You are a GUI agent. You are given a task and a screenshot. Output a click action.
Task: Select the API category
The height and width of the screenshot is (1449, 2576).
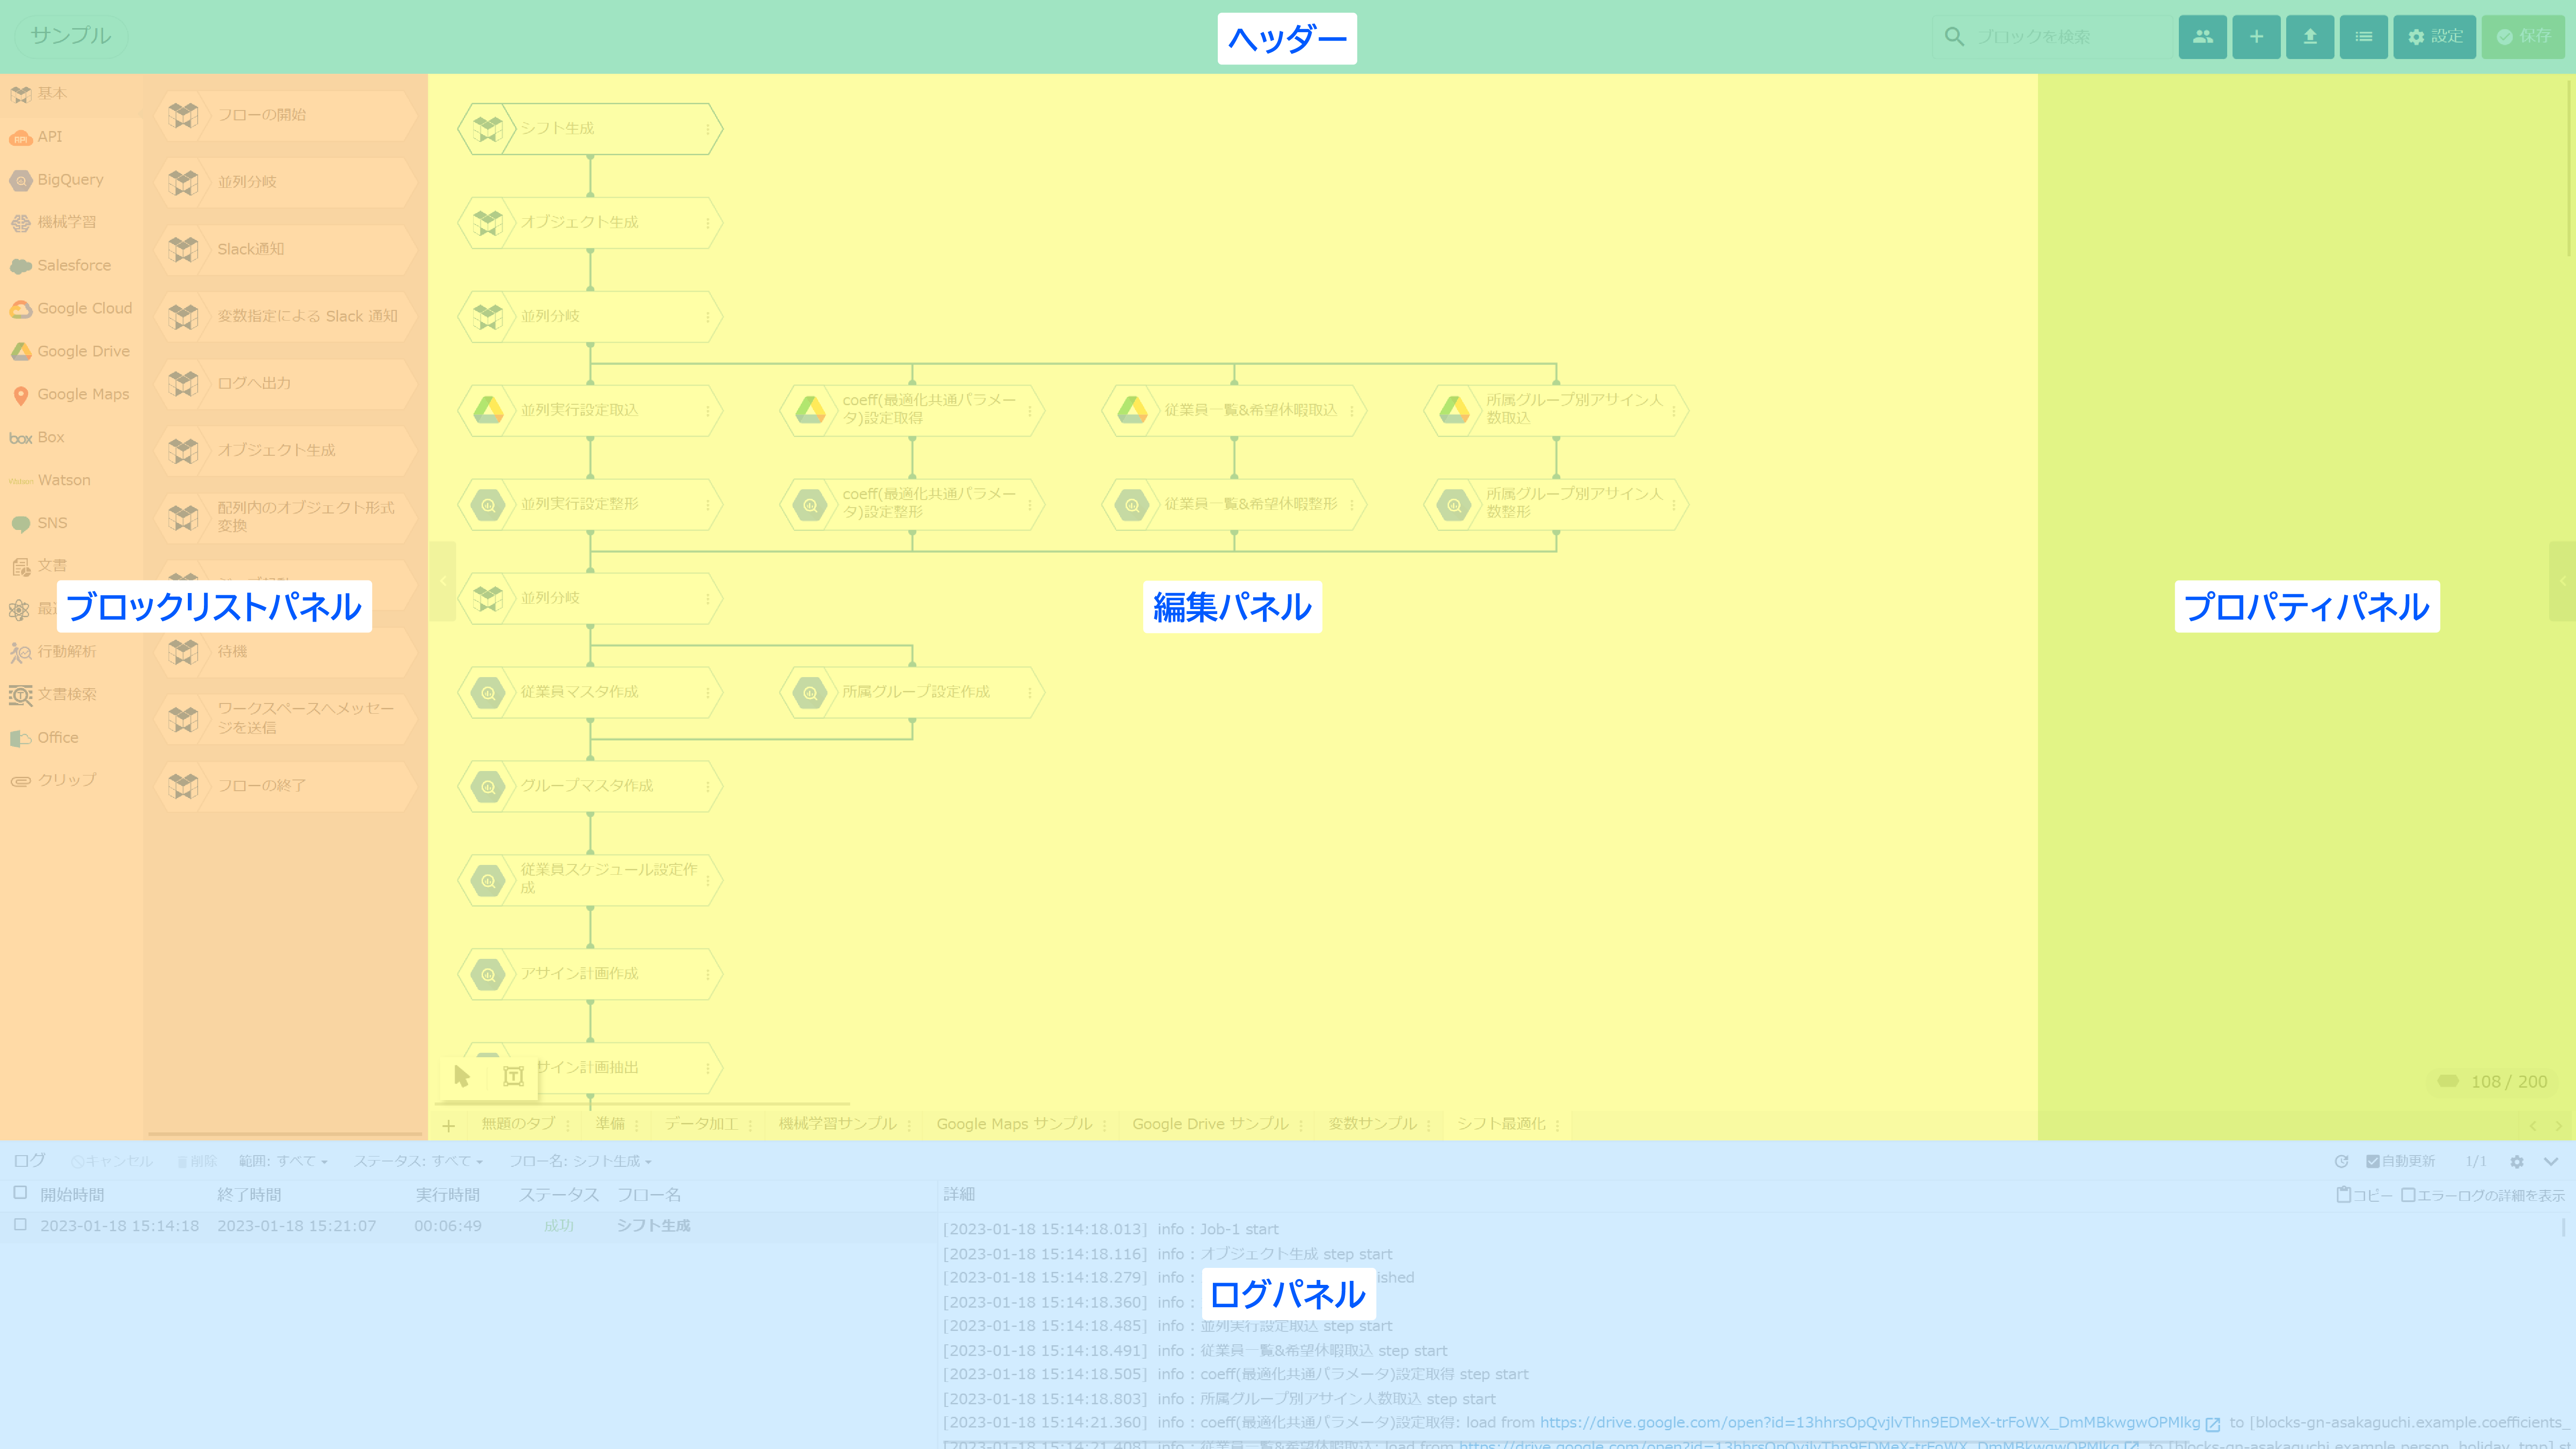click(x=71, y=137)
